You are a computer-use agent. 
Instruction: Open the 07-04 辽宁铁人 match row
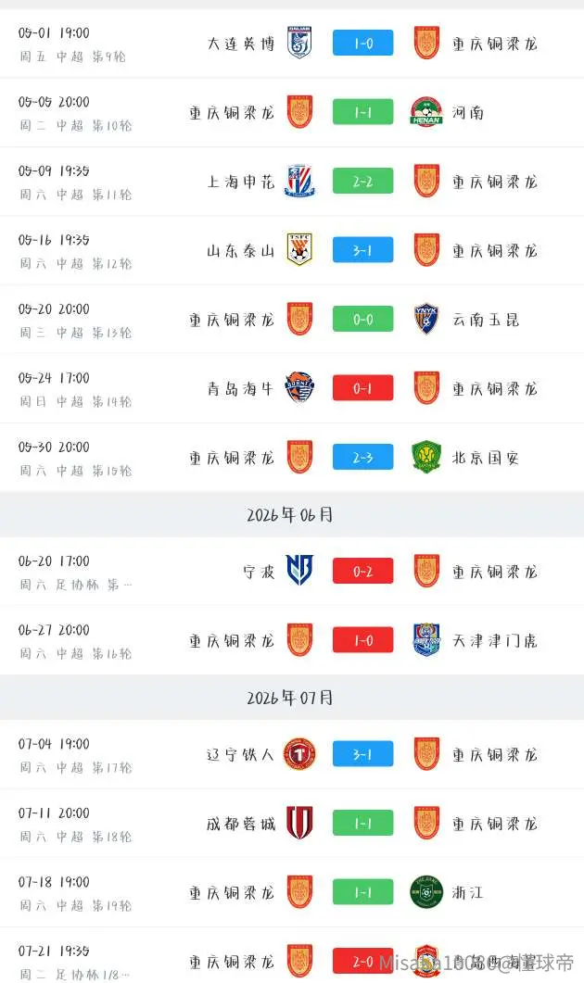click(292, 754)
